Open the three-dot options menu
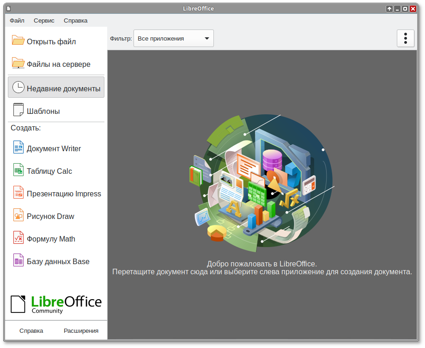 pyautogui.click(x=406, y=38)
